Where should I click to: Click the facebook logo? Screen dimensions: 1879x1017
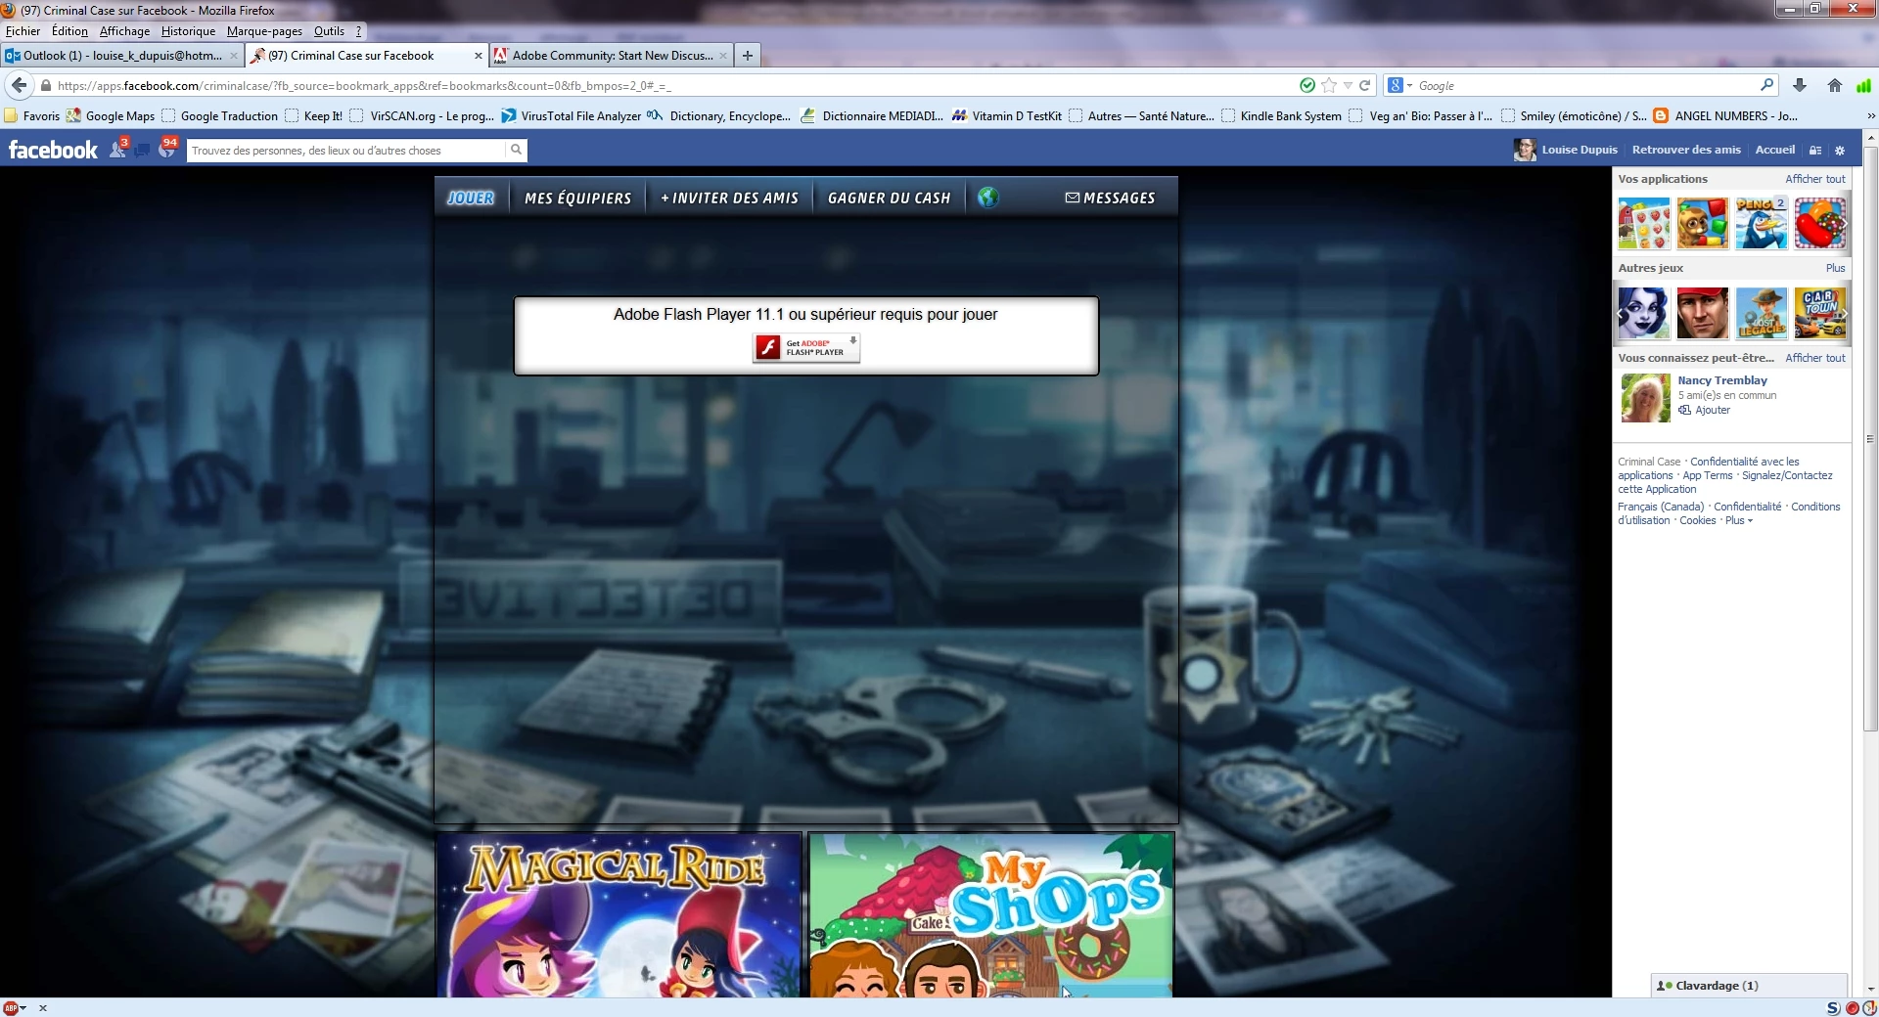pyautogui.click(x=53, y=150)
